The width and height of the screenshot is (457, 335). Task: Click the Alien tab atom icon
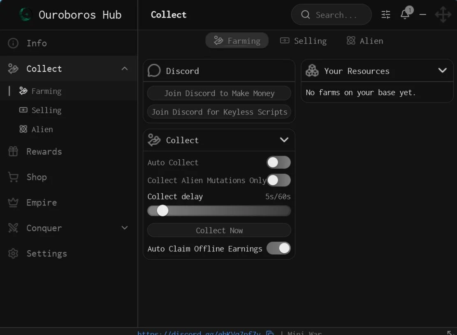tap(351, 40)
